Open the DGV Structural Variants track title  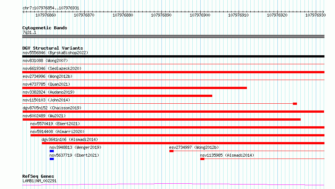coord(53,48)
